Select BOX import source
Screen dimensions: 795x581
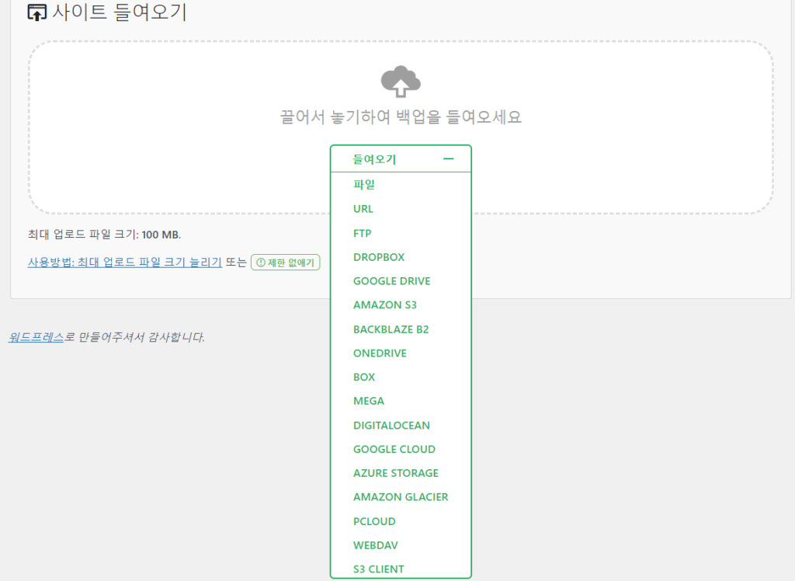click(x=364, y=377)
